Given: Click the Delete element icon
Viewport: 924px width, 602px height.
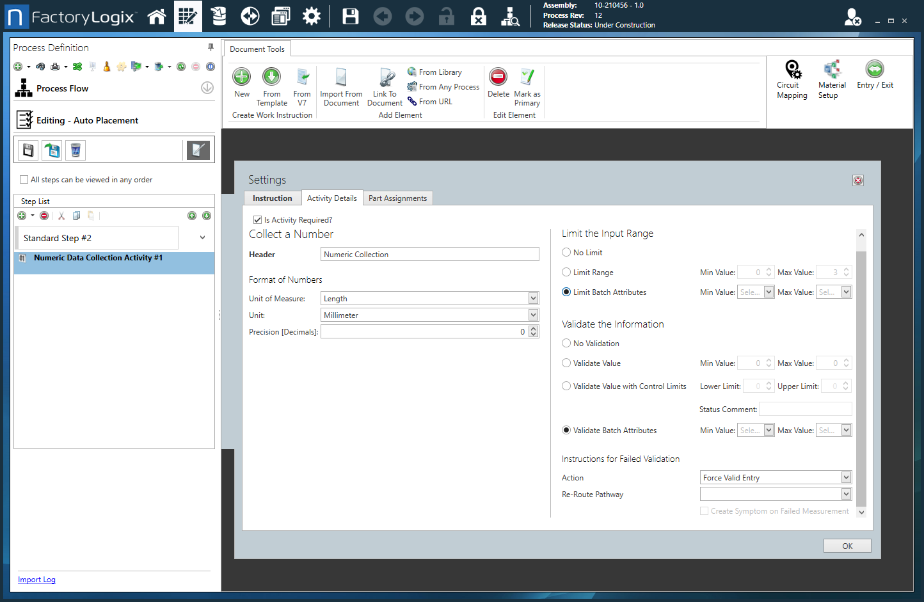Looking at the screenshot, I should 498,77.
